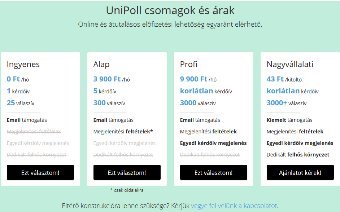Click the Nagyvállalati plan heading
Screen dimensions: 340x212
[x=290, y=64]
